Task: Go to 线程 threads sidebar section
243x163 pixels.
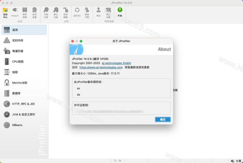Action: coord(24,72)
